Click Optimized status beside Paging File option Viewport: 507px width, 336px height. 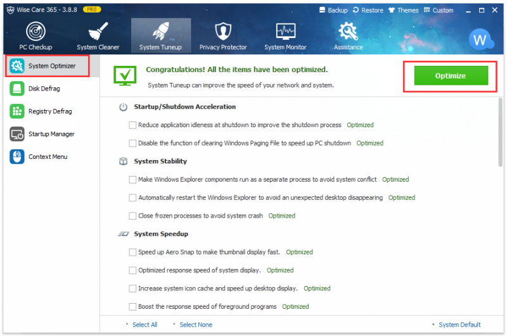(370, 143)
